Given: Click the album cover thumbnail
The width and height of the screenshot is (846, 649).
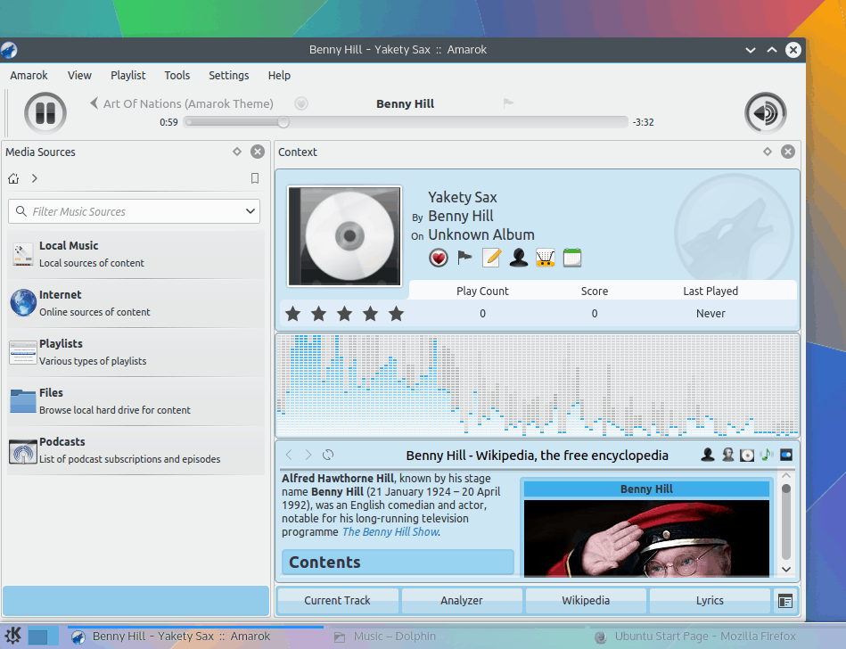Looking at the screenshot, I should pos(345,236).
